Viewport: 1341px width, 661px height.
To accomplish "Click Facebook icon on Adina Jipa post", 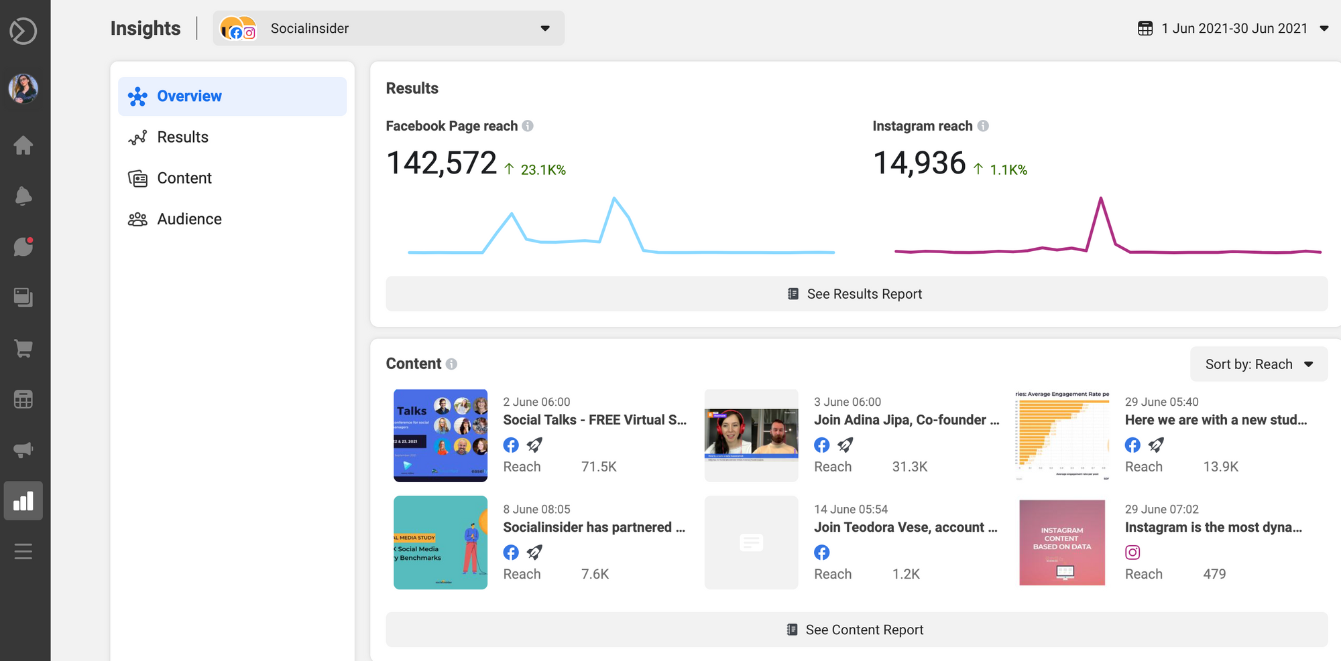I will tap(822, 445).
